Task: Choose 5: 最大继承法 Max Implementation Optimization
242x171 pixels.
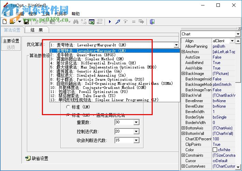Action: [x=115, y=67]
